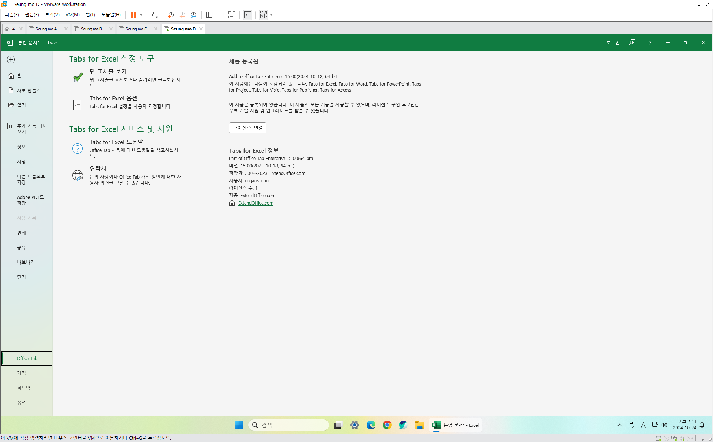Take a VM snapshot icon

click(x=171, y=15)
